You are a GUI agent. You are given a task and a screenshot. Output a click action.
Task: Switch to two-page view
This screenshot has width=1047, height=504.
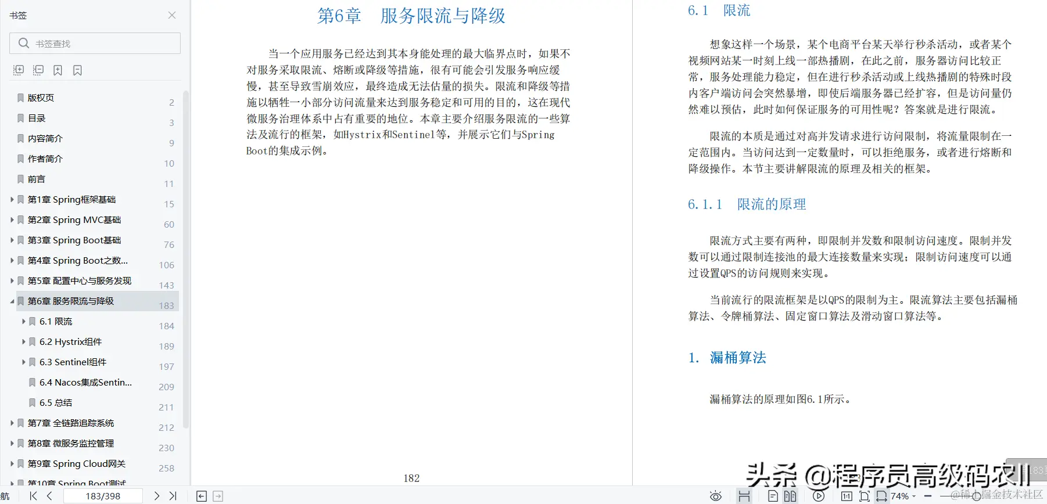click(x=790, y=496)
